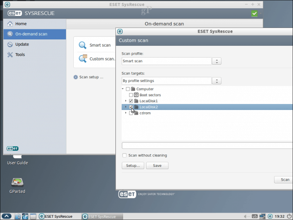
Task: Toggle the Computer checkbox
Action: (x=128, y=89)
